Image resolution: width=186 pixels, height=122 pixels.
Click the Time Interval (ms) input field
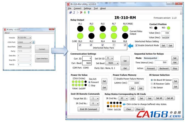point(161,62)
